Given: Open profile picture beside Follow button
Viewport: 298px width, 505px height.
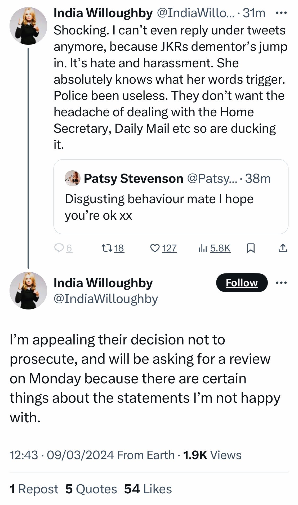Looking at the screenshot, I should (x=28, y=290).
